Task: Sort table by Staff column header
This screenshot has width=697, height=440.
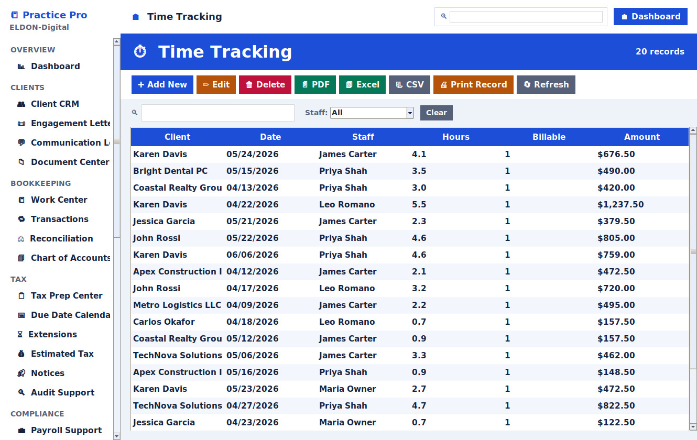Action: (x=363, y=137)
